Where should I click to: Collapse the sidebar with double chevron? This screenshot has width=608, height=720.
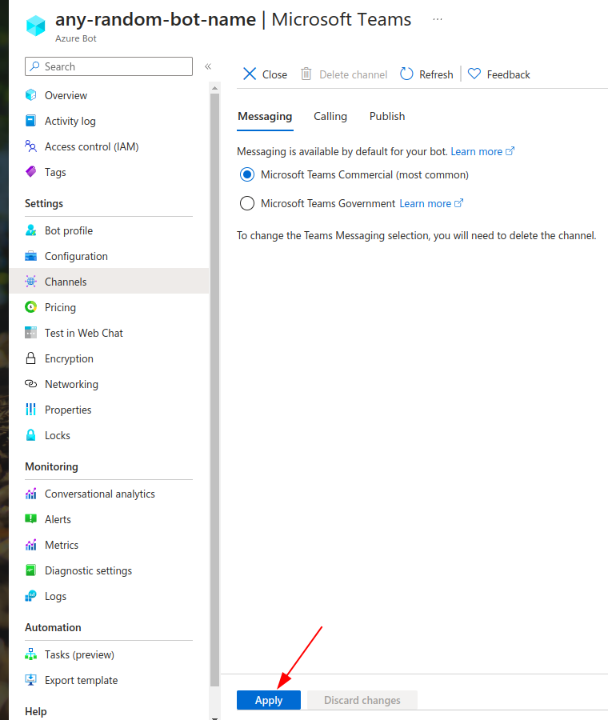coord(208,66)
